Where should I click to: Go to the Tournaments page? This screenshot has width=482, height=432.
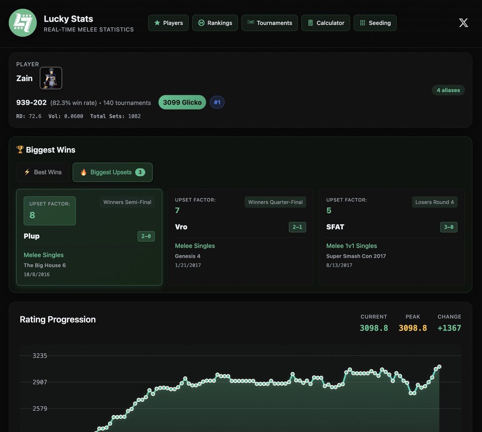point(270,23)
